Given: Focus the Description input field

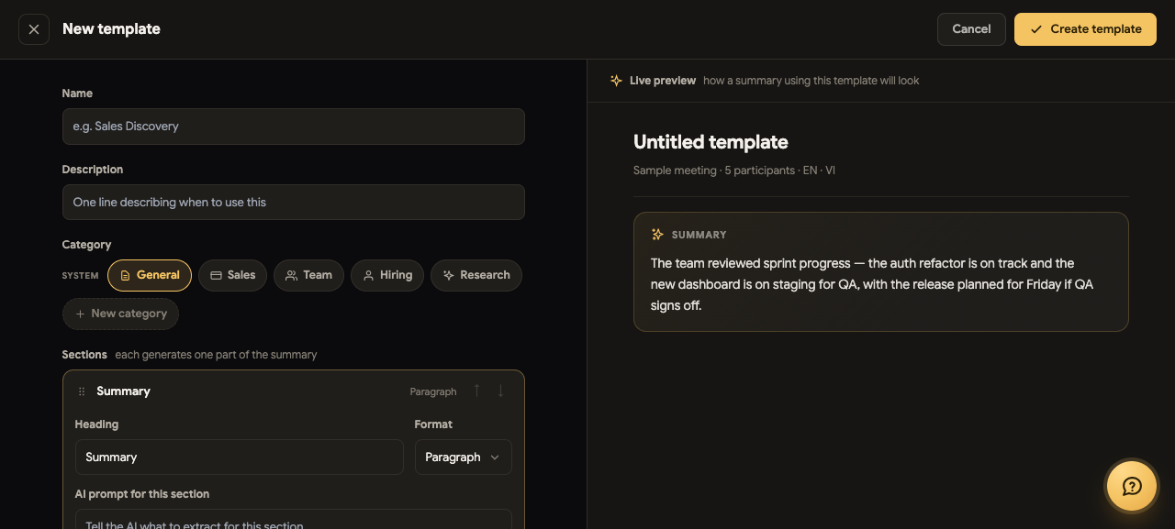Looking at the screenshot, I should pos(294,203).
